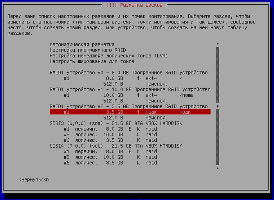Select sda #5 logical 10.0 GB raid partition
This screenshot has height=200, width=274.
coord(110,134)
